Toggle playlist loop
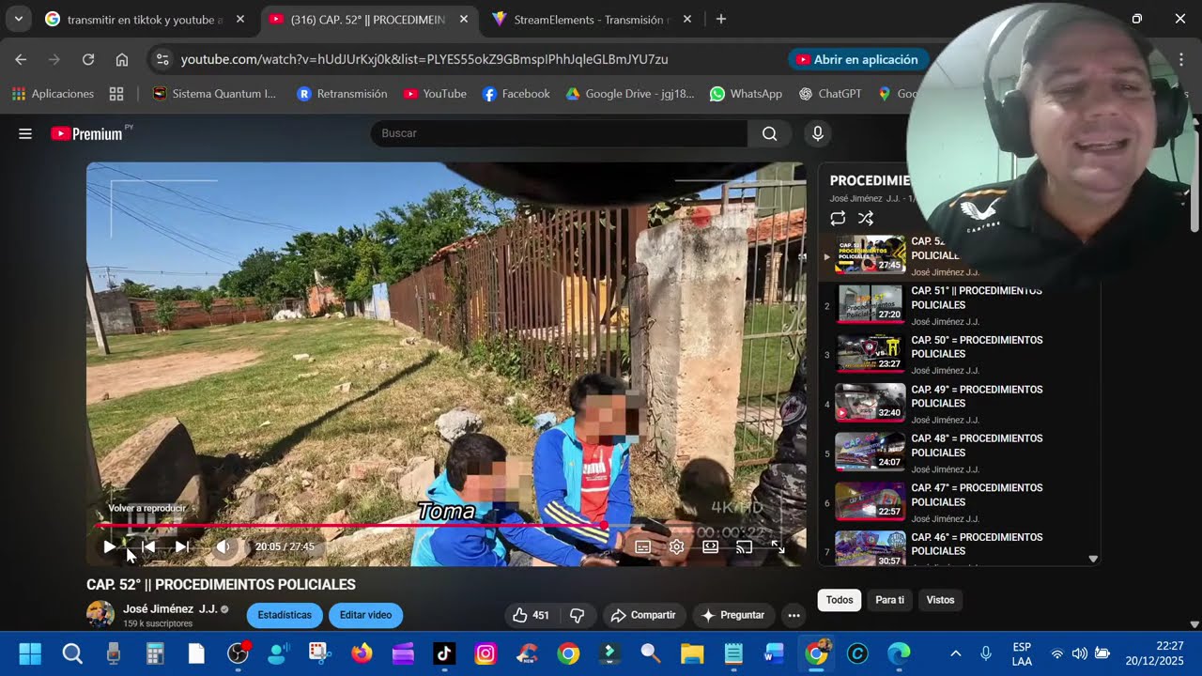1202x676 pixels. pyautogui.click(x=838, y=218)
